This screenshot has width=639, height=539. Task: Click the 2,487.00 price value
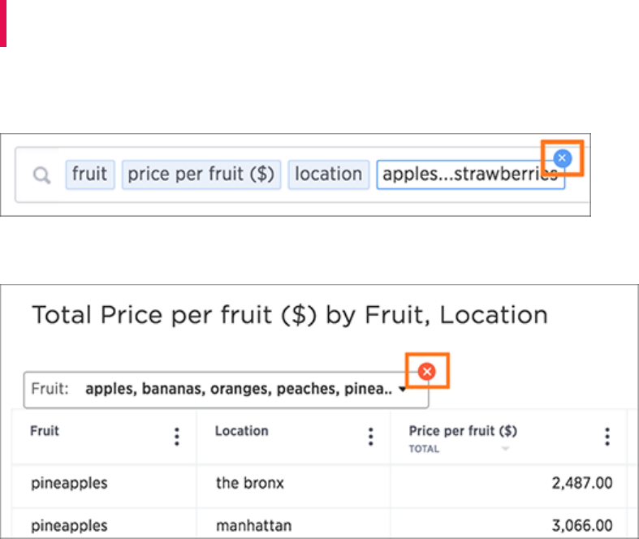coord(582,483)
